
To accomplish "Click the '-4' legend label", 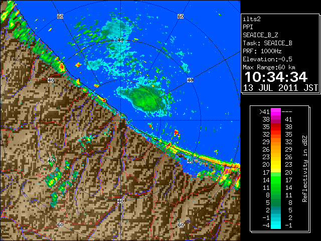I will point(266,225).
